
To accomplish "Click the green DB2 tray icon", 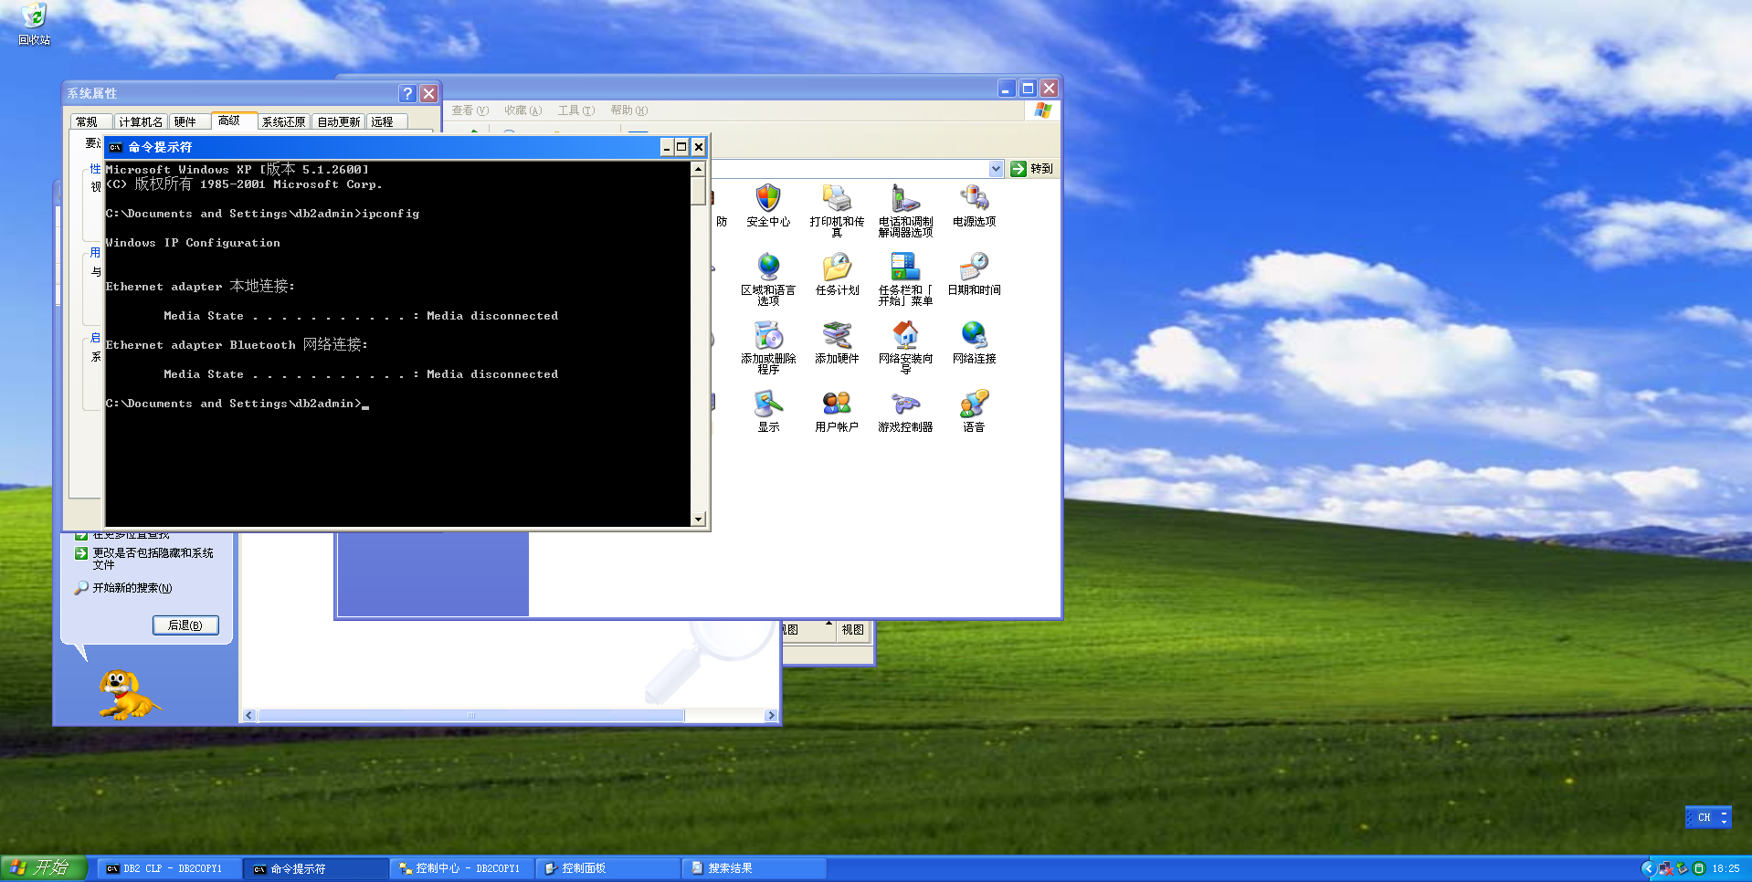I will [x=1698, y=868].
